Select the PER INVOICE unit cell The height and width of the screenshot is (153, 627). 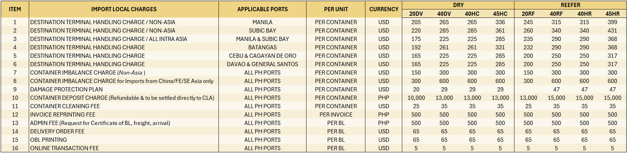336,114
